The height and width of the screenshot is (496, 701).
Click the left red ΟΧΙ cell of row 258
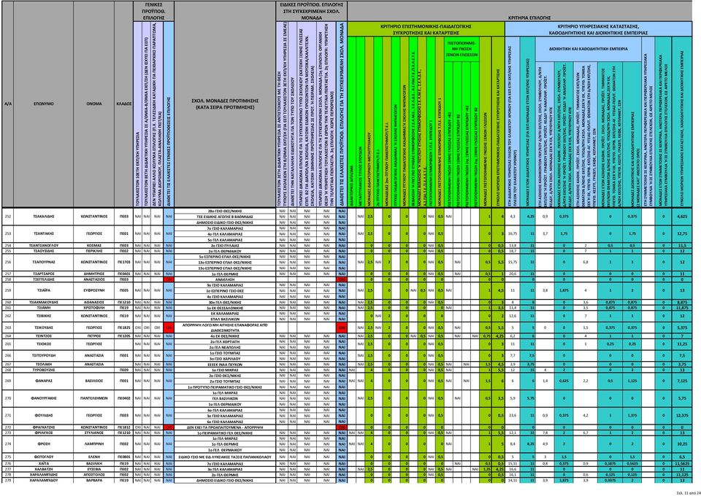pyautogui.click(x=169, y=279)
